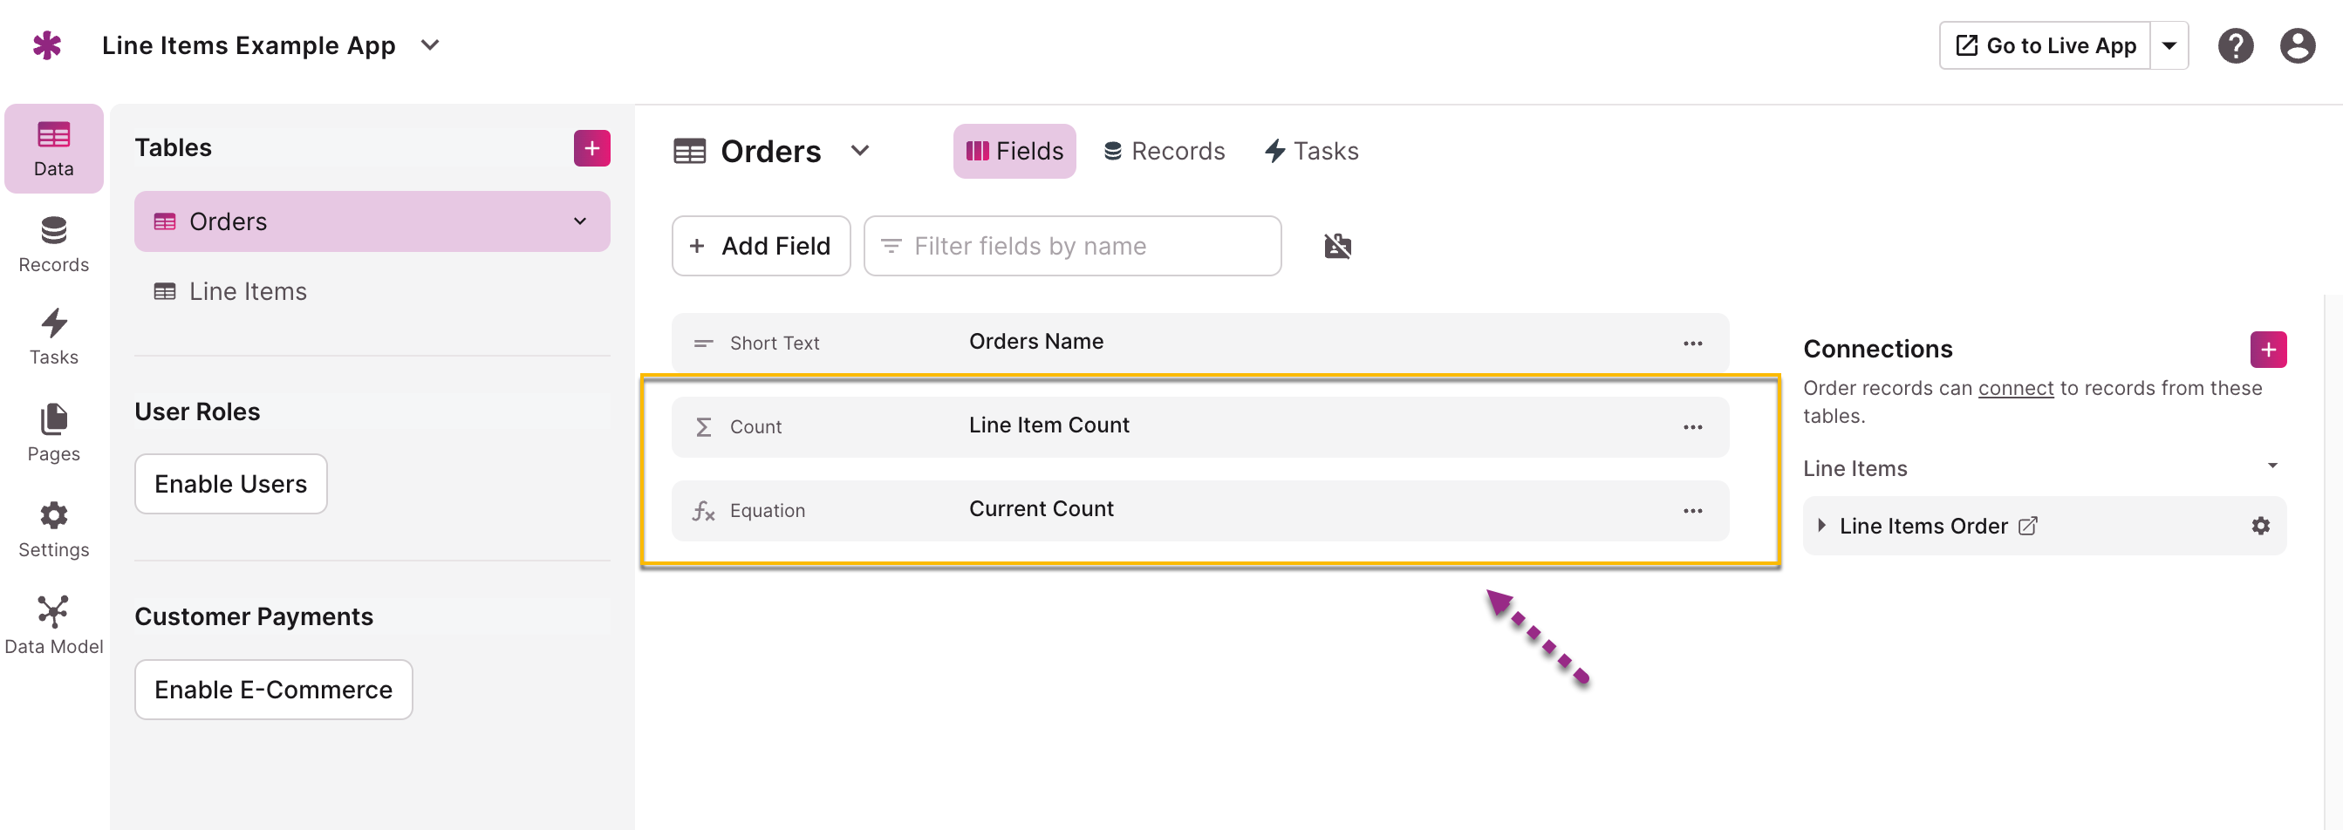
Task: Click the plus icon to add a table
Action: click(x=591, y=148)
